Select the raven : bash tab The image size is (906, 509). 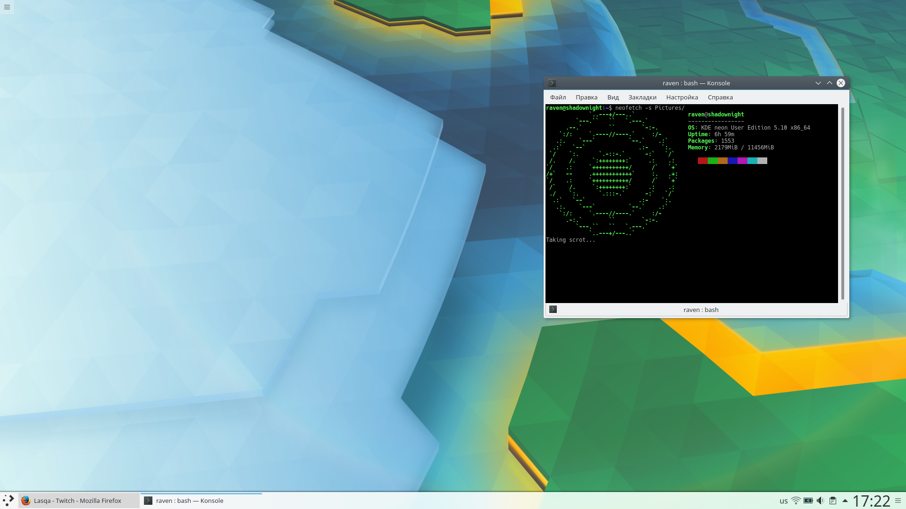pos(696,310)
